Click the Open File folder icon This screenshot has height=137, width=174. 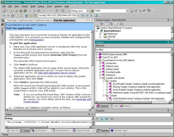17,11
